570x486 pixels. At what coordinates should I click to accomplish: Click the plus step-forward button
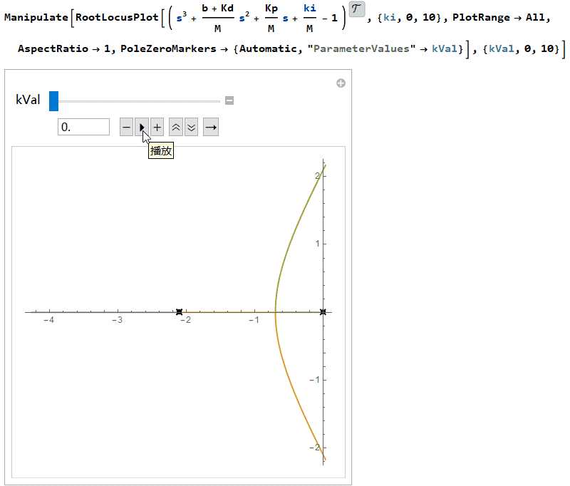point(157,128)
